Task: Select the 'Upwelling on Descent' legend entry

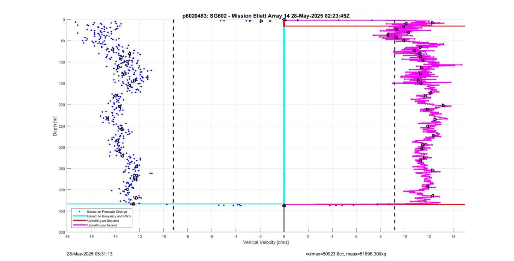Action: (104, 220)
